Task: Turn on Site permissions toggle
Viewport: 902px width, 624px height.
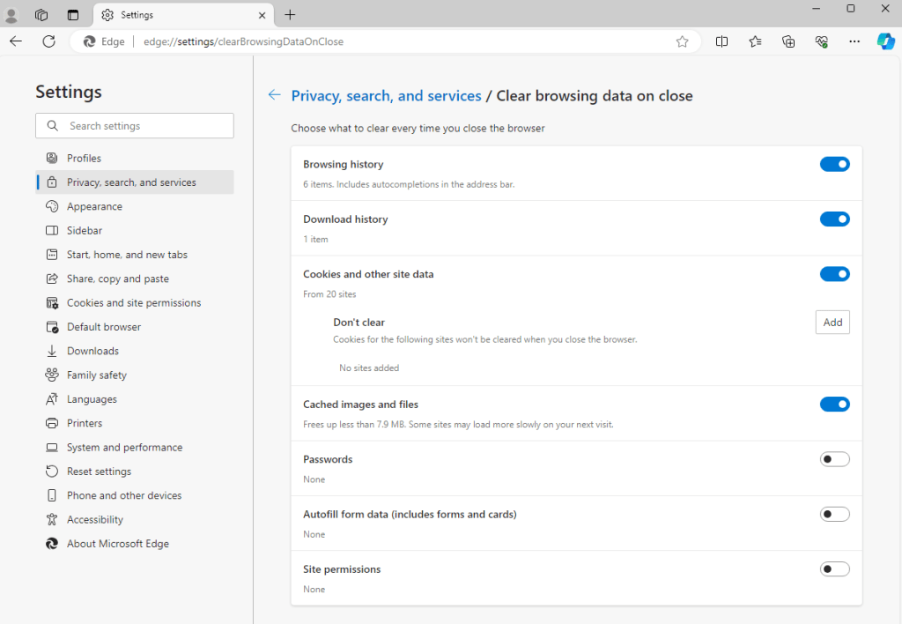Action: [834, 569]
